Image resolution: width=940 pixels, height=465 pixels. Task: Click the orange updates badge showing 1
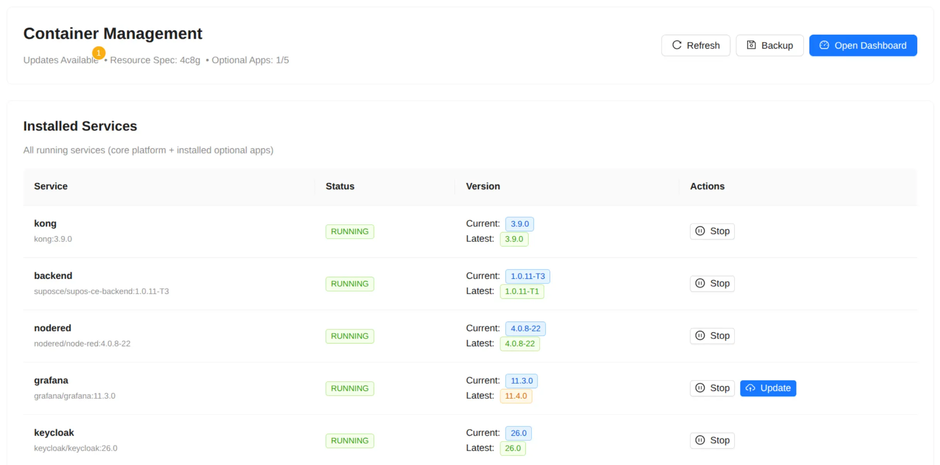tap(98, 53)
